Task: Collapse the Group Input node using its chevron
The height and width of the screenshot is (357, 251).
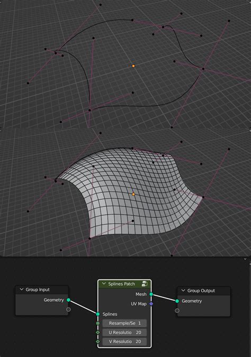Action: click(x=22, y=290)
